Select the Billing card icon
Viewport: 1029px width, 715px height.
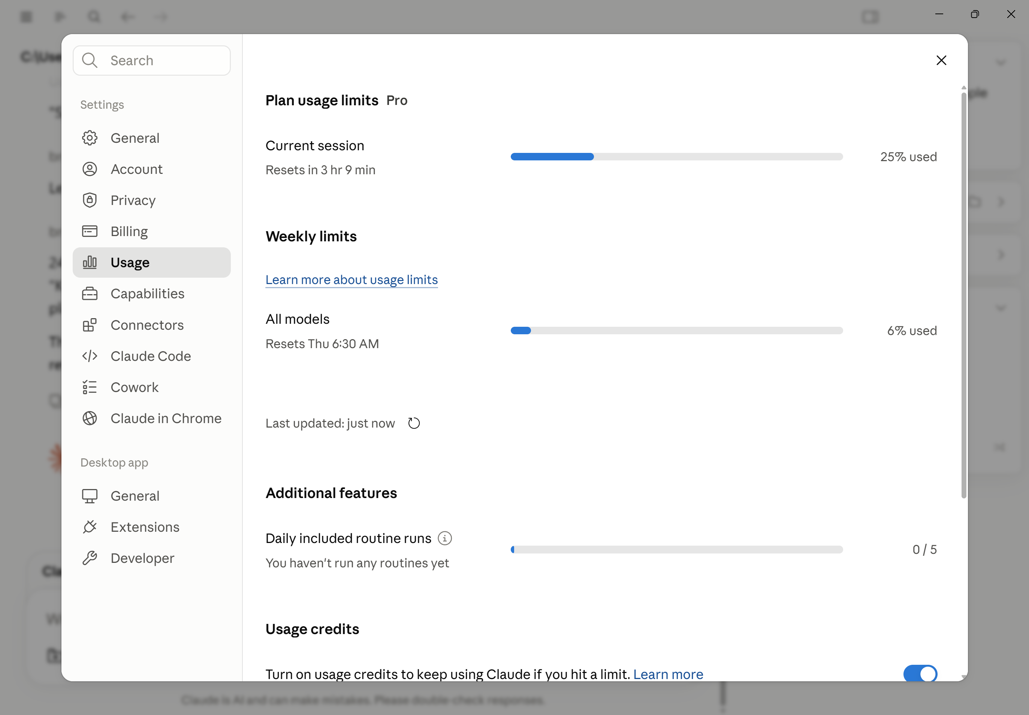click(90, 231)
